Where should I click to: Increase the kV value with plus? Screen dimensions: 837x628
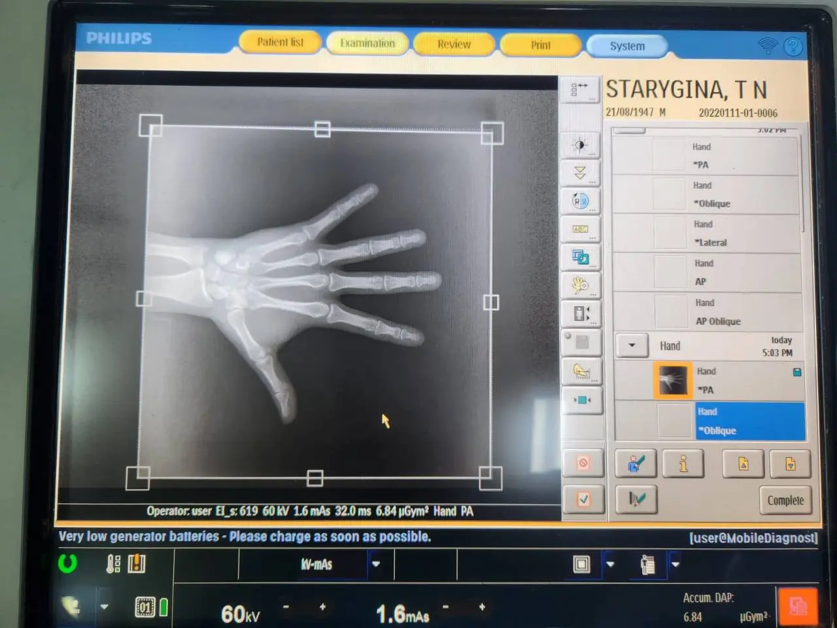tap(322, 607)
